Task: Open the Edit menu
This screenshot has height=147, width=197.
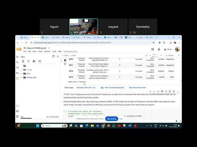Action: point(29,51)
